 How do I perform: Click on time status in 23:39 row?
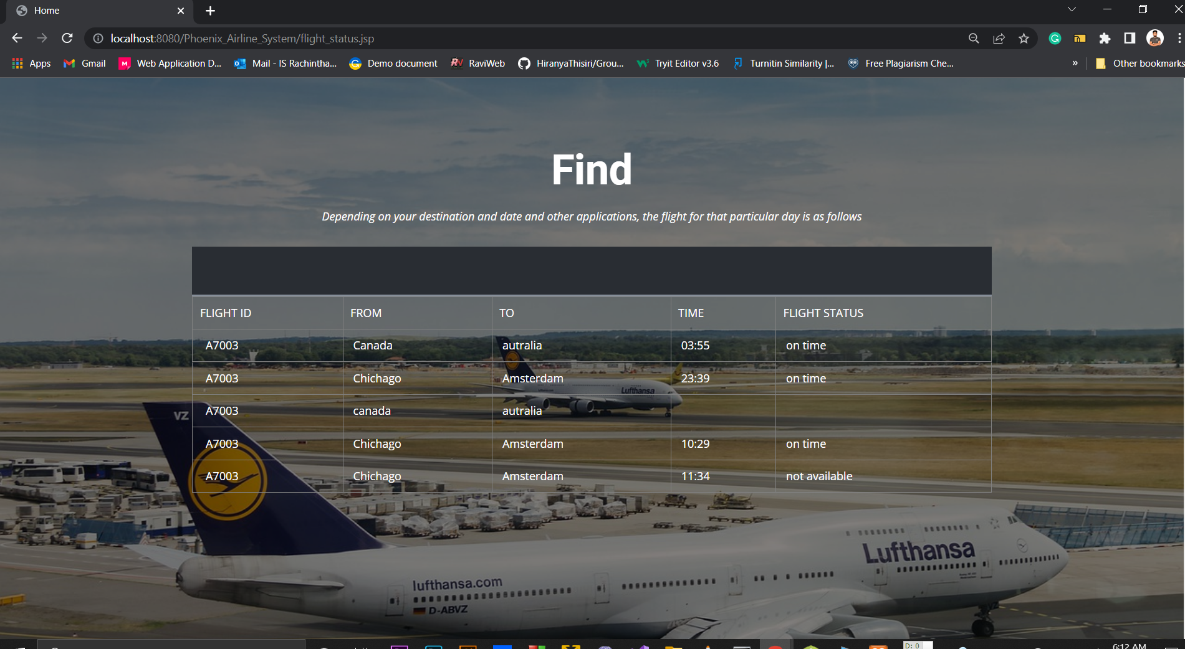click(x=806, y=378)
